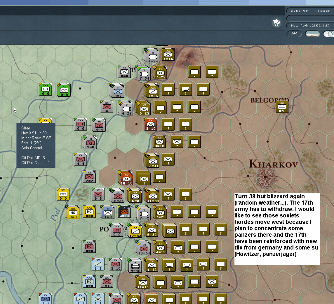Viewport: 334px width, 304px height.
Task: Select the 0?0 unit at Belgorod
Action: (282, 107)
